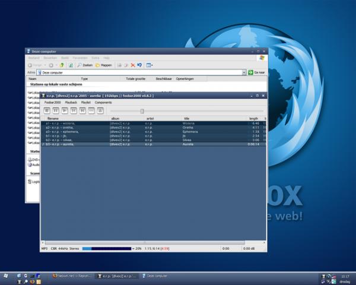The height and width of the screenshot is (285, 356).
Task: Click the blue progress bar in foobar2000 status bar
Action: [x=107, y=249]
